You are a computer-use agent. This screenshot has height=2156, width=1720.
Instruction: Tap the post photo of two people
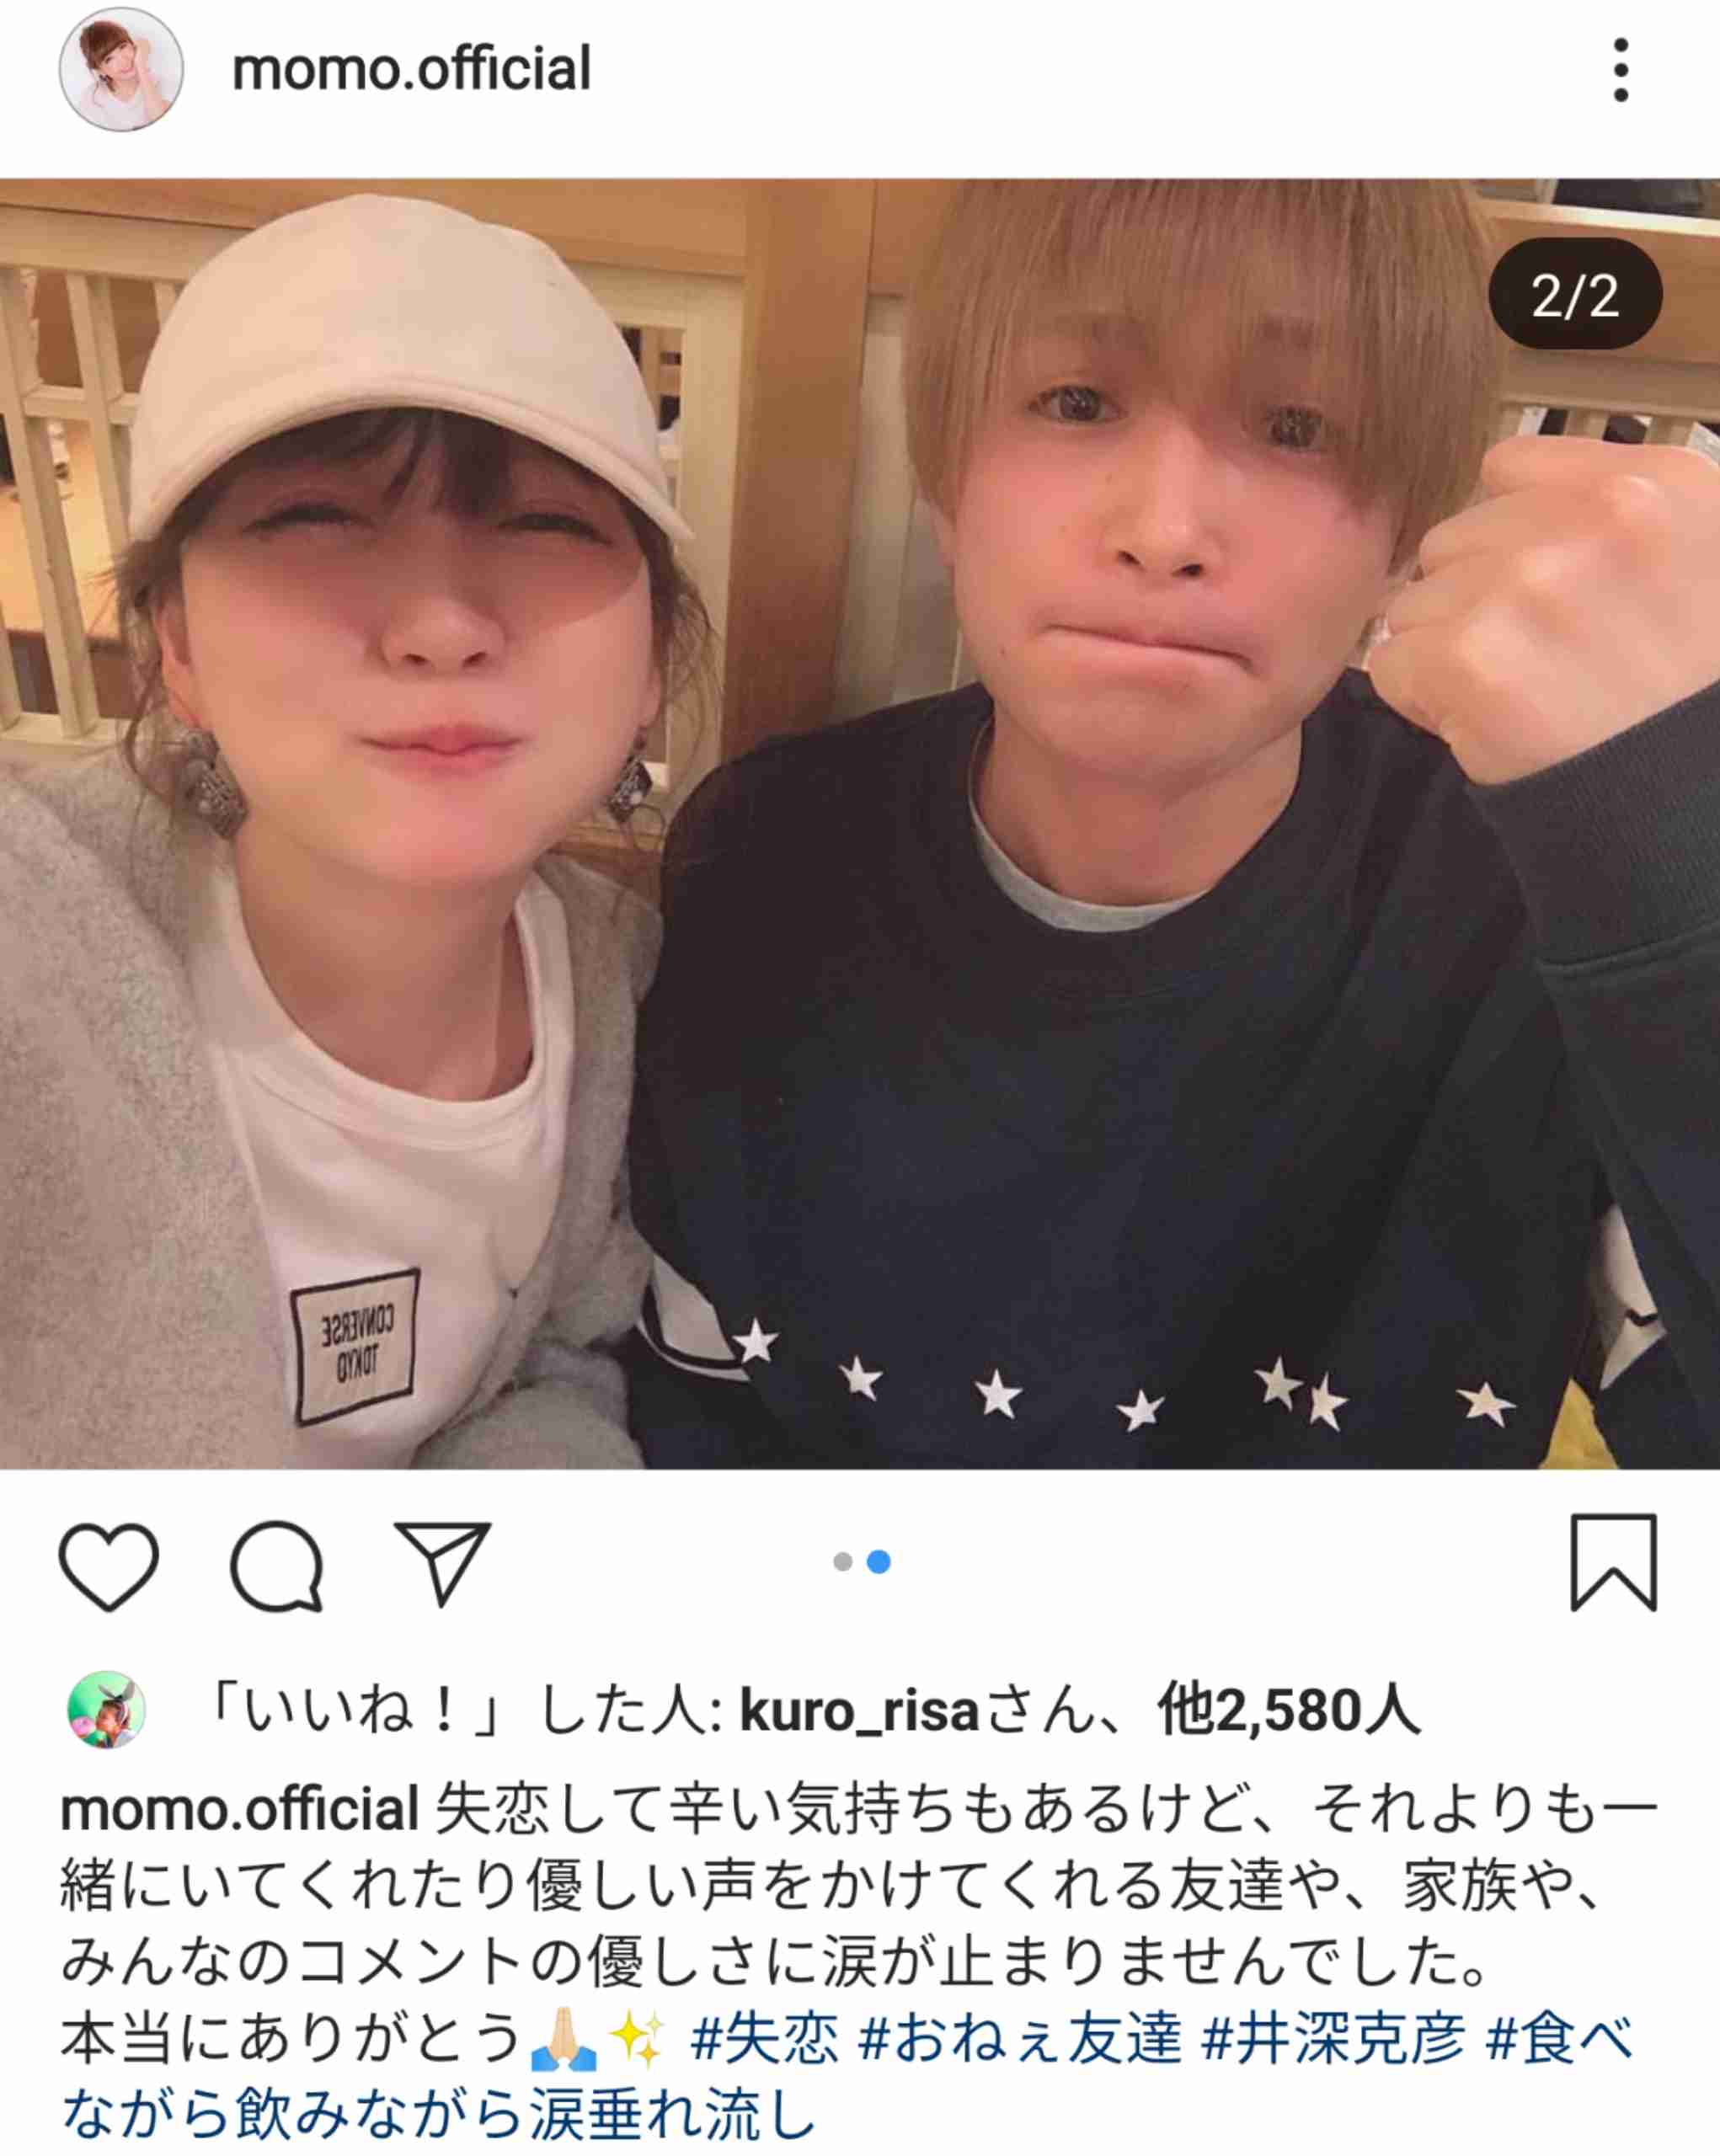pyautogui.click(x=860, y=824)
